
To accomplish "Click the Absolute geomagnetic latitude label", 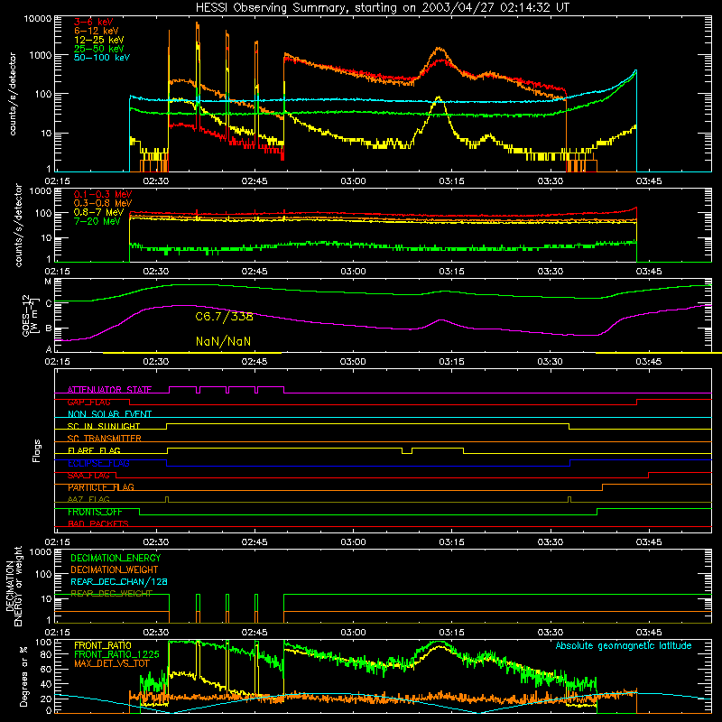I will coord(624,645).
